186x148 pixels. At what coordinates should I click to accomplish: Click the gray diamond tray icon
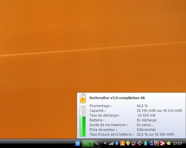pyautogui.click(x=140, y=143)
